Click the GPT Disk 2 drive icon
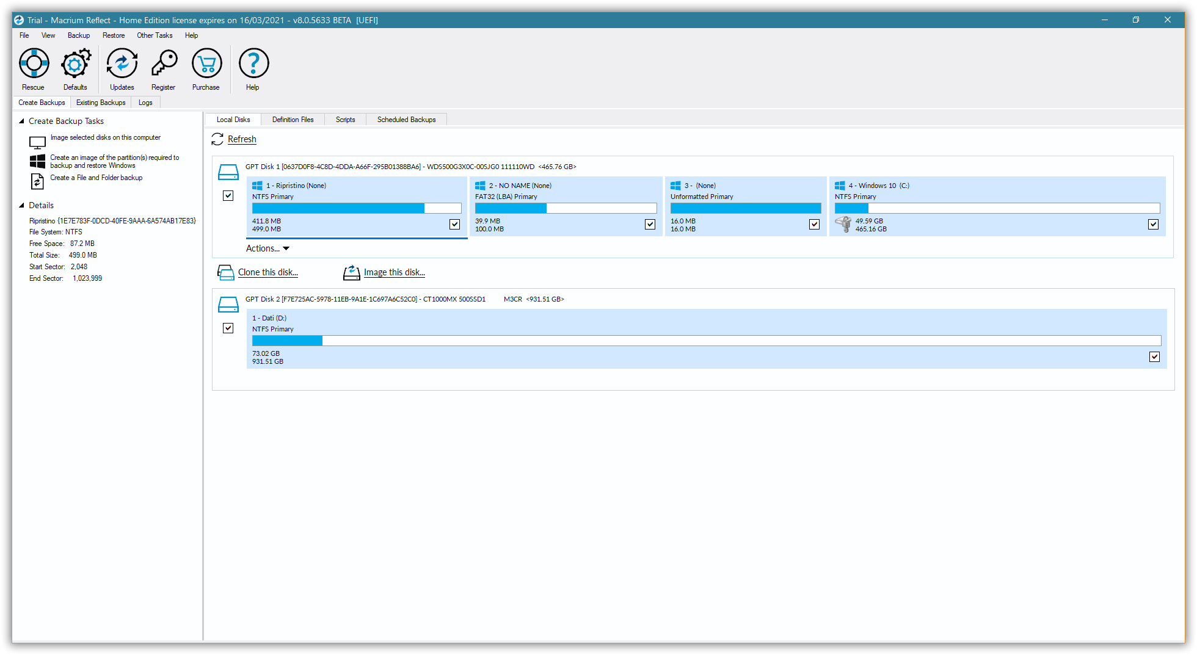 coord(228,305)
